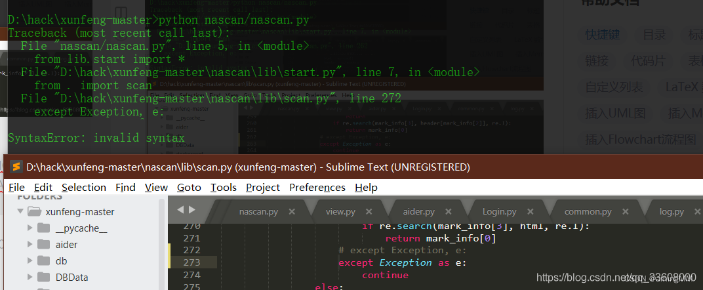Select 自定义列表 in the help panel

(x=614, y=87)
